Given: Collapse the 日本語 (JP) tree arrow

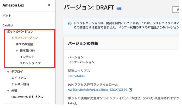Looking at the screenshot, I should [17, 51].
